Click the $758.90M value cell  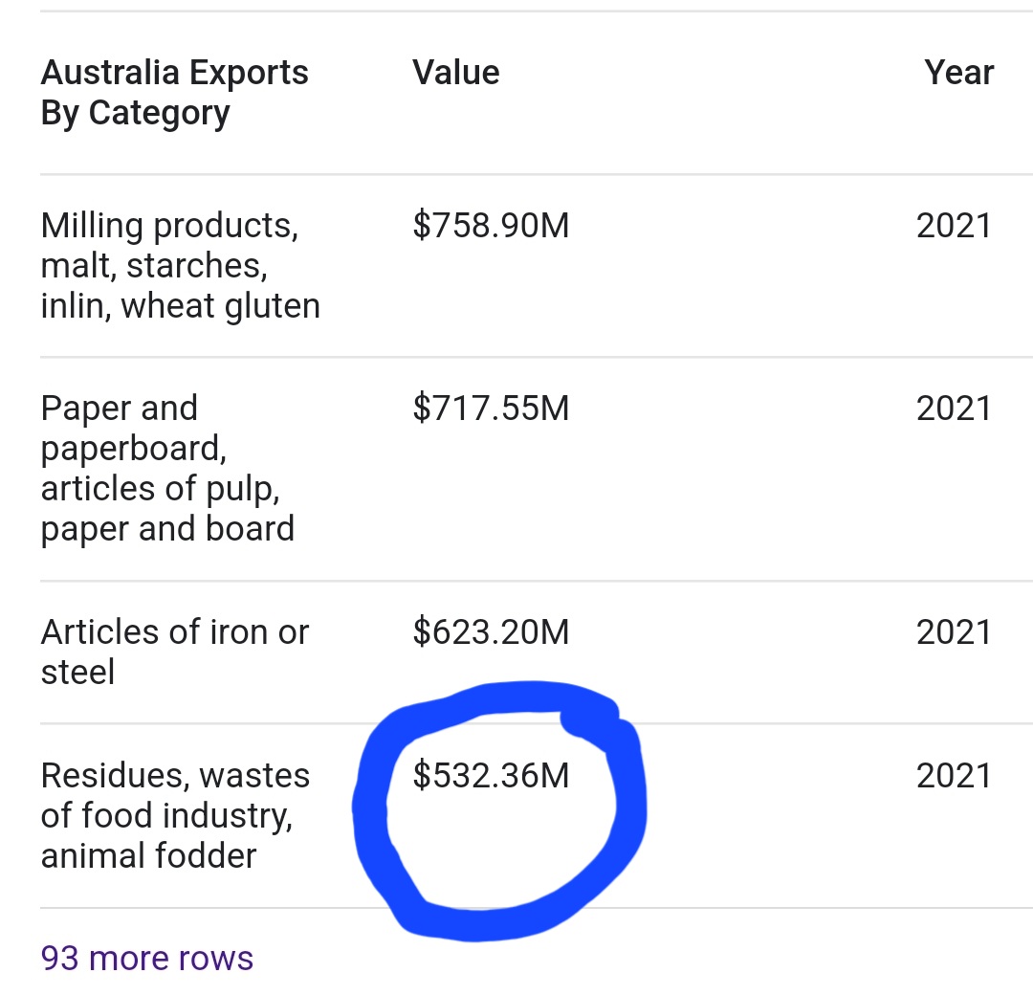click(491, 226)
